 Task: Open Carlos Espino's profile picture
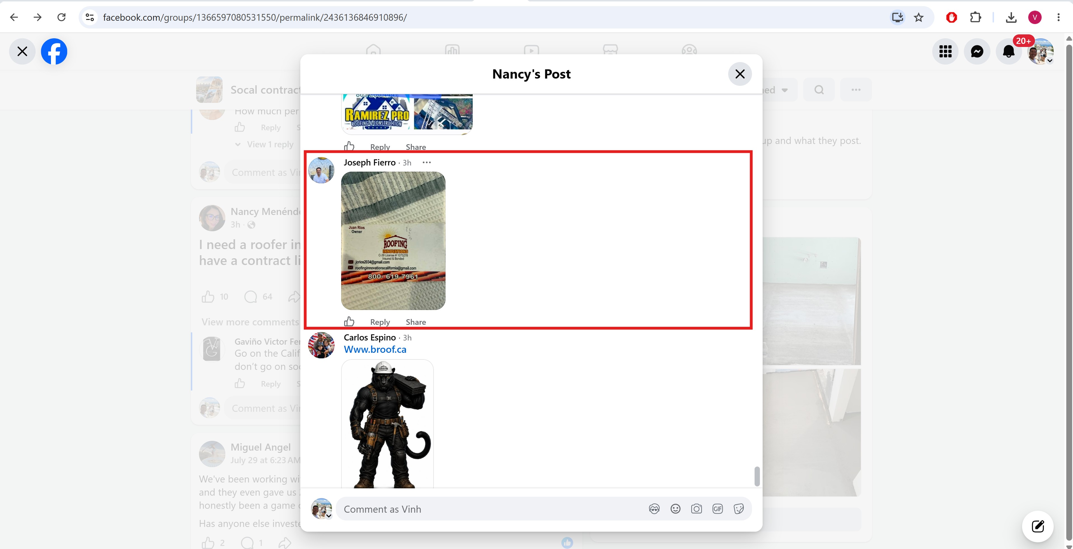pyautogui.click(x=321, y=345)
